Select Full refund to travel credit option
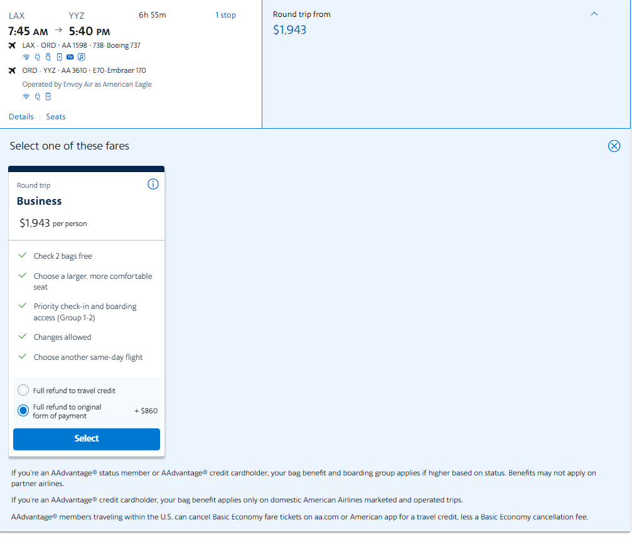Image resolution: width=632 pixels, height=537 pixels. (x=23, y=390)
